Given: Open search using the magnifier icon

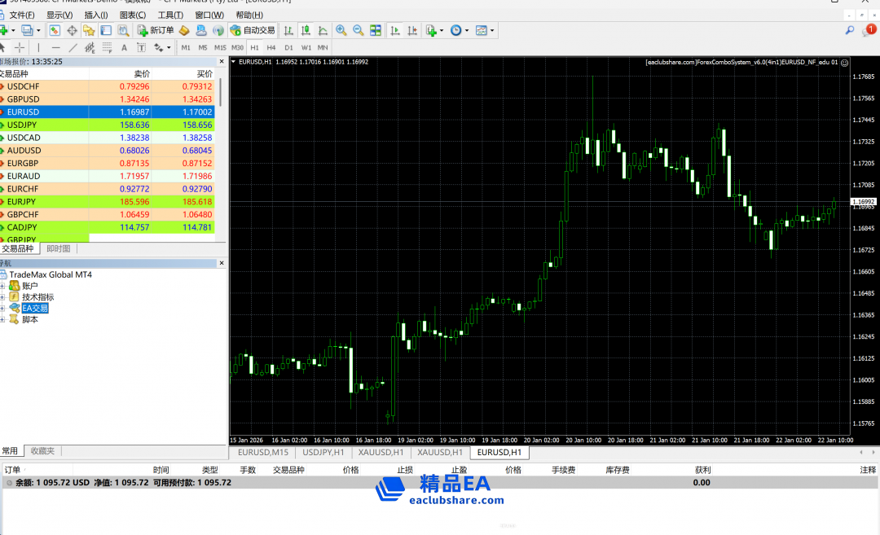Looking at the screenshot, I should (849, 30).
